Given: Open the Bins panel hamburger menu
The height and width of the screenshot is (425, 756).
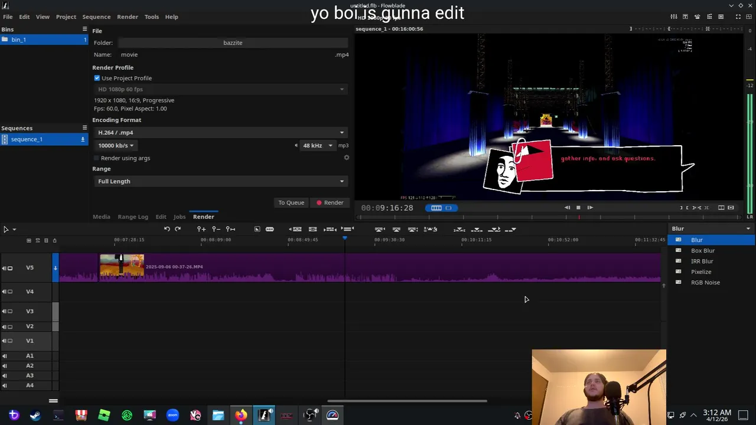Looking at the screenshot, I should click(84, 29).
